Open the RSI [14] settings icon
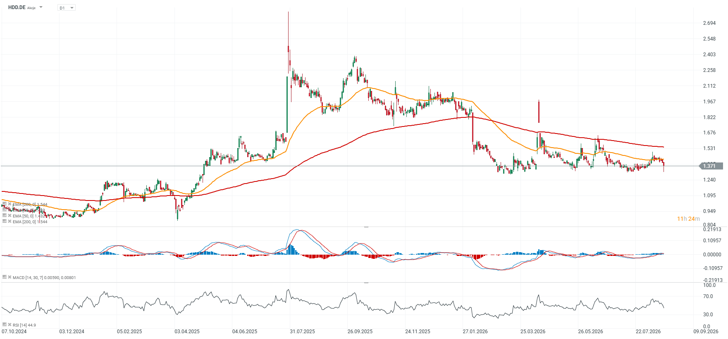 point(4,325)
